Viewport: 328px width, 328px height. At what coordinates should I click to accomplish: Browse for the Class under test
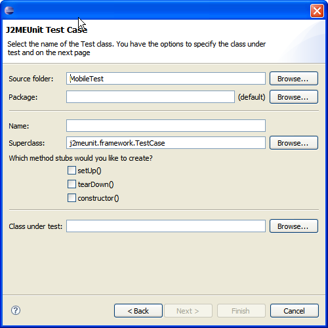(294, 226)
